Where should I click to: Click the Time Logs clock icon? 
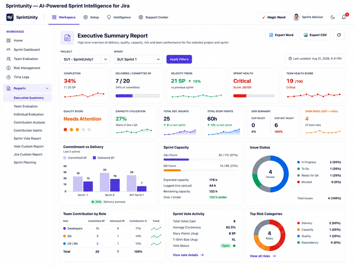click(x=9, y=77)
